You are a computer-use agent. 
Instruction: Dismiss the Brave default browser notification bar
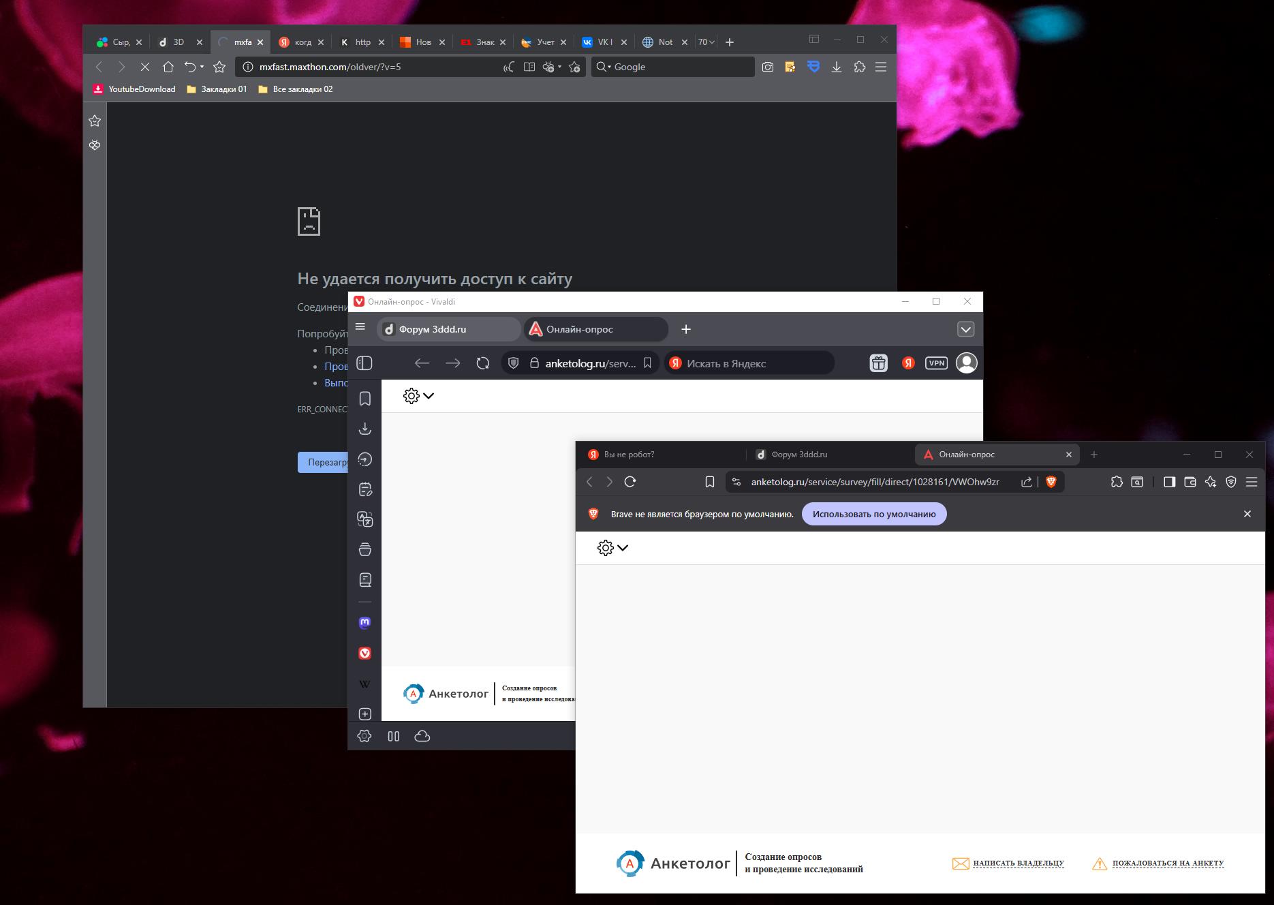pos(1247,514)
